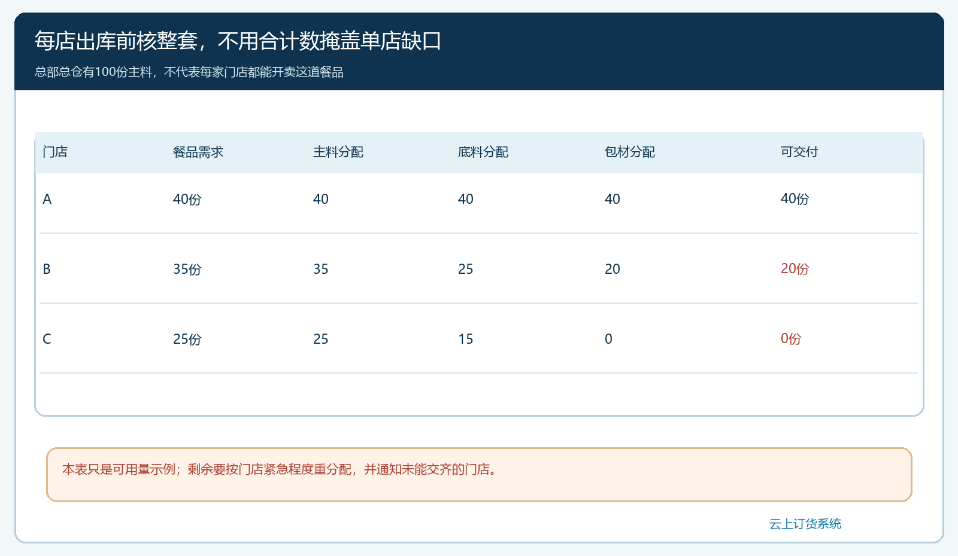Click store C demand 25份
958x556 pixels.
[x=187, y=339]
